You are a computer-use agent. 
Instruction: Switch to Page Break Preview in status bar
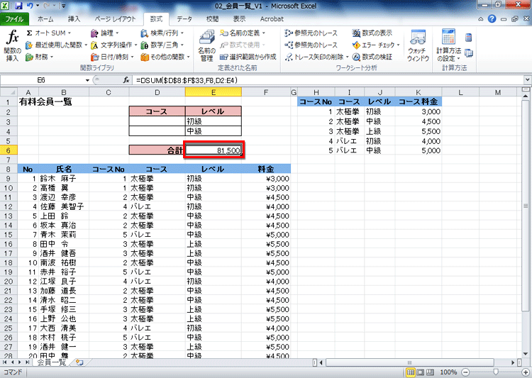(x=430, y=372)
